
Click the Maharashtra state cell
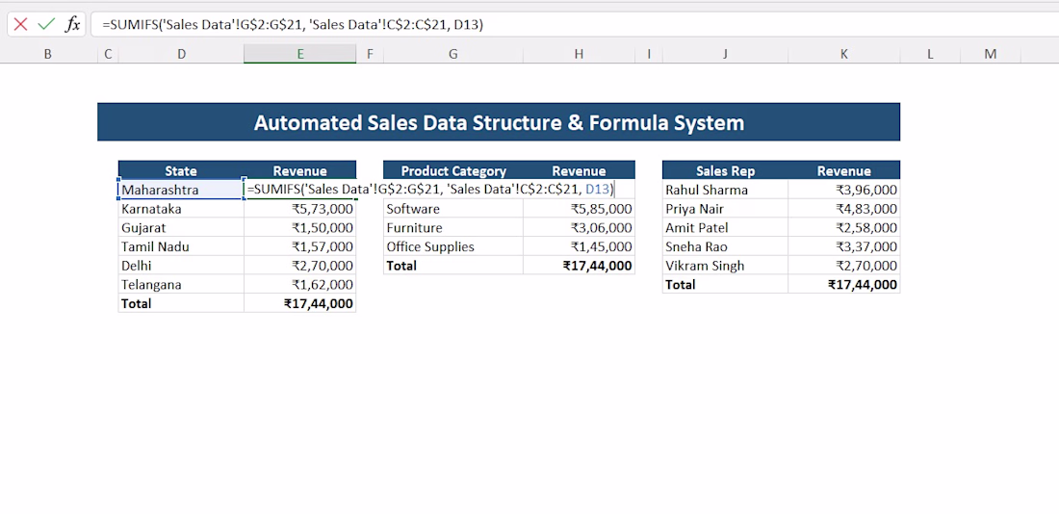[x=181, y=190]
